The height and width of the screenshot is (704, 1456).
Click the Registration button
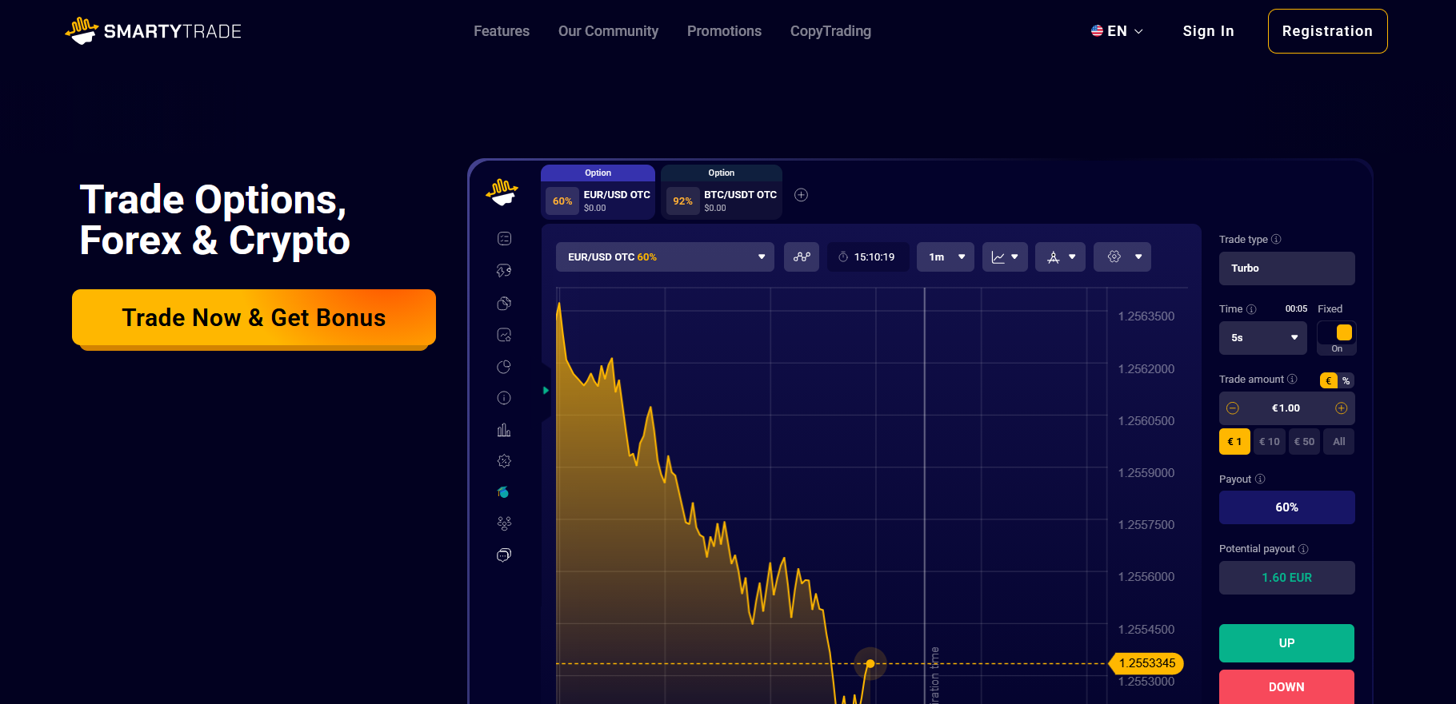[x=1327, y=31]
